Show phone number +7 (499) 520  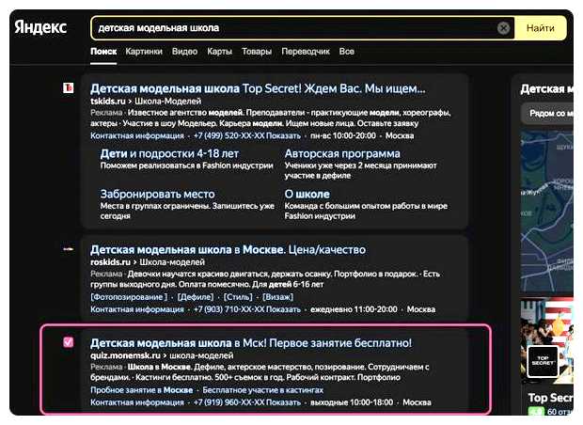click(x=247, y=135)
